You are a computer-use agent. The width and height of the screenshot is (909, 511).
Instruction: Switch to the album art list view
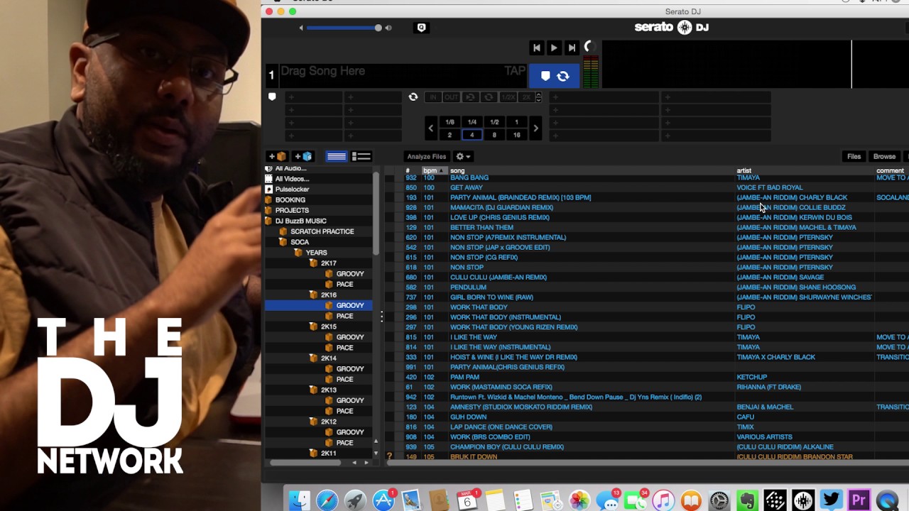[x=361, y=156]
